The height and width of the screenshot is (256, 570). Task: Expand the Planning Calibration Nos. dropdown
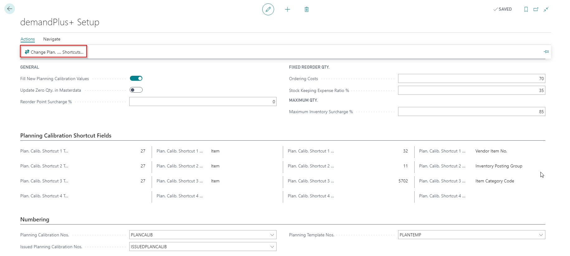coord(272,235)
